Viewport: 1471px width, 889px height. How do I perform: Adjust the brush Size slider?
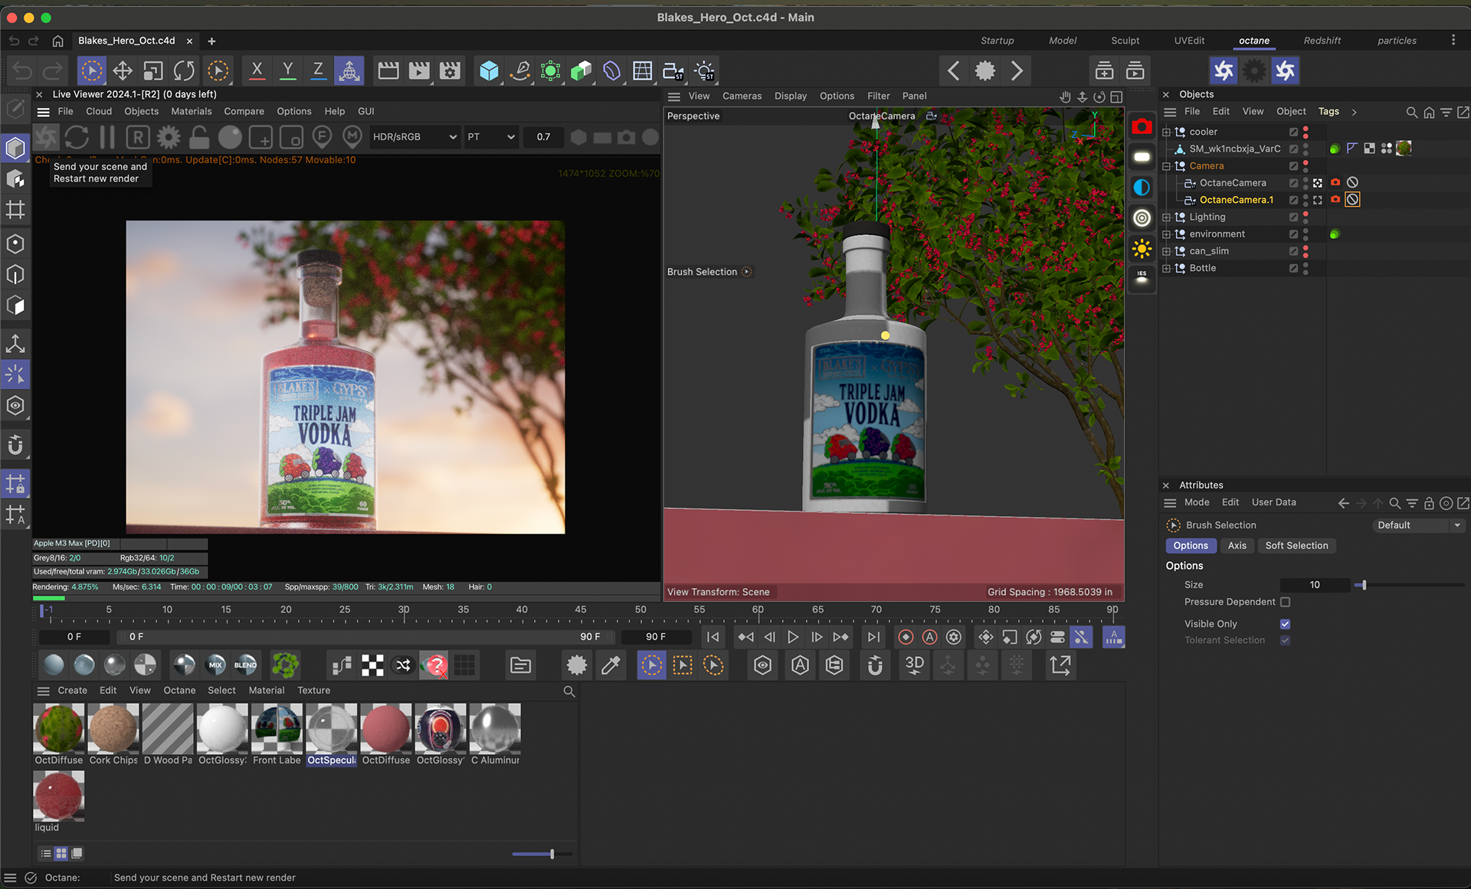tap(1364, 585)
